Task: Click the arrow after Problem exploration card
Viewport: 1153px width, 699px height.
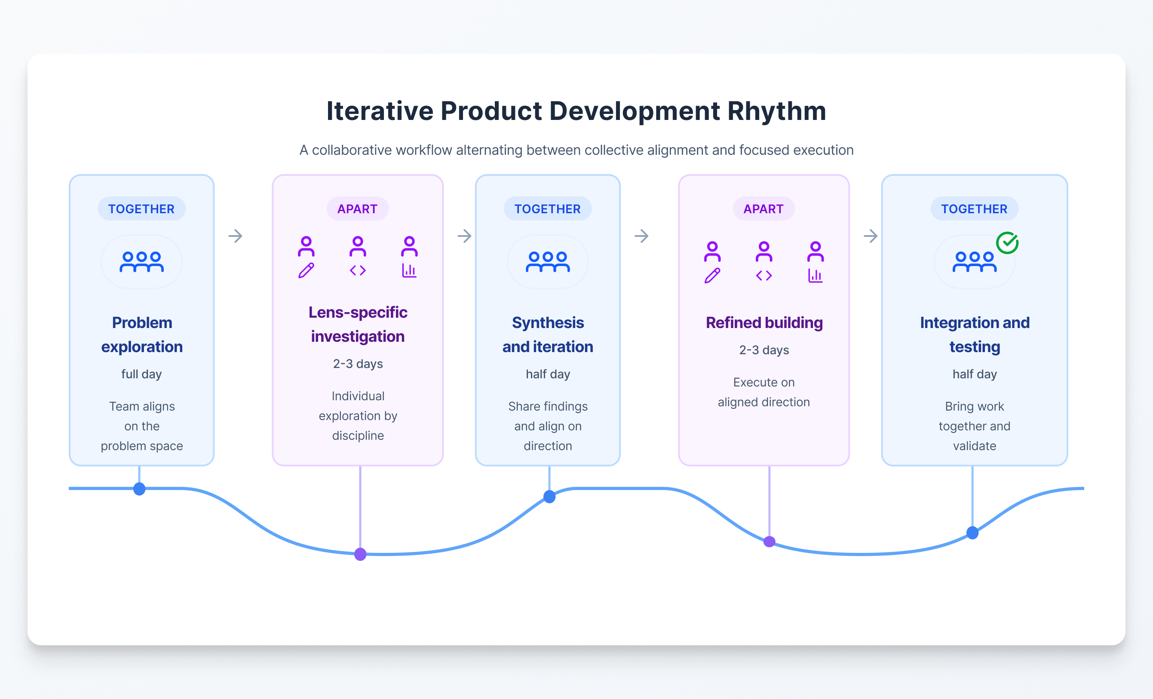Action: click(x=236, y=236)
